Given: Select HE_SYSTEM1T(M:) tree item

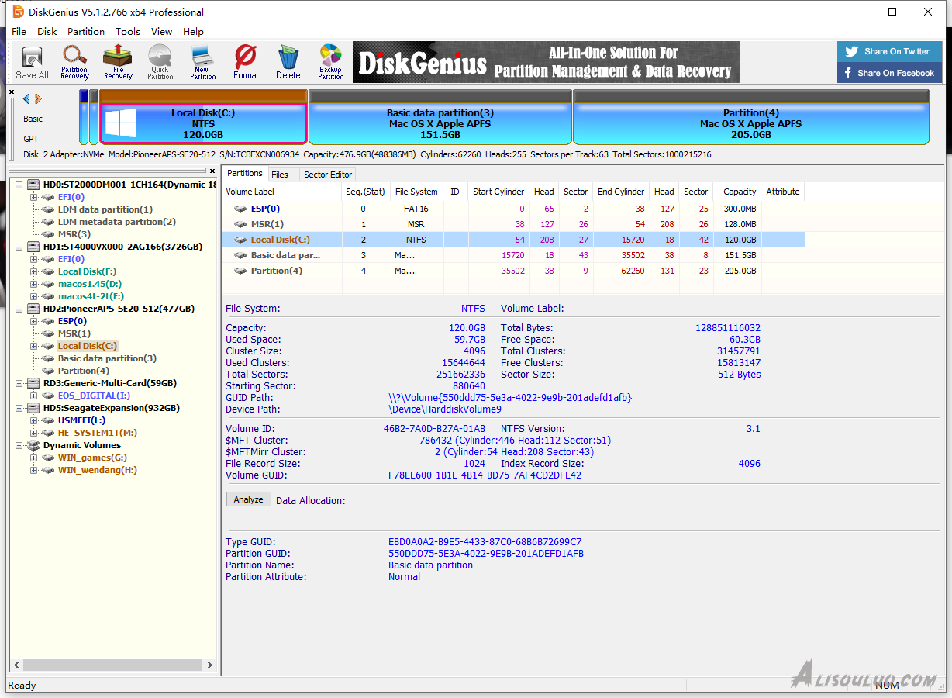Looking at the screenshot, I should pyautogui.click(x=98, y=433).
